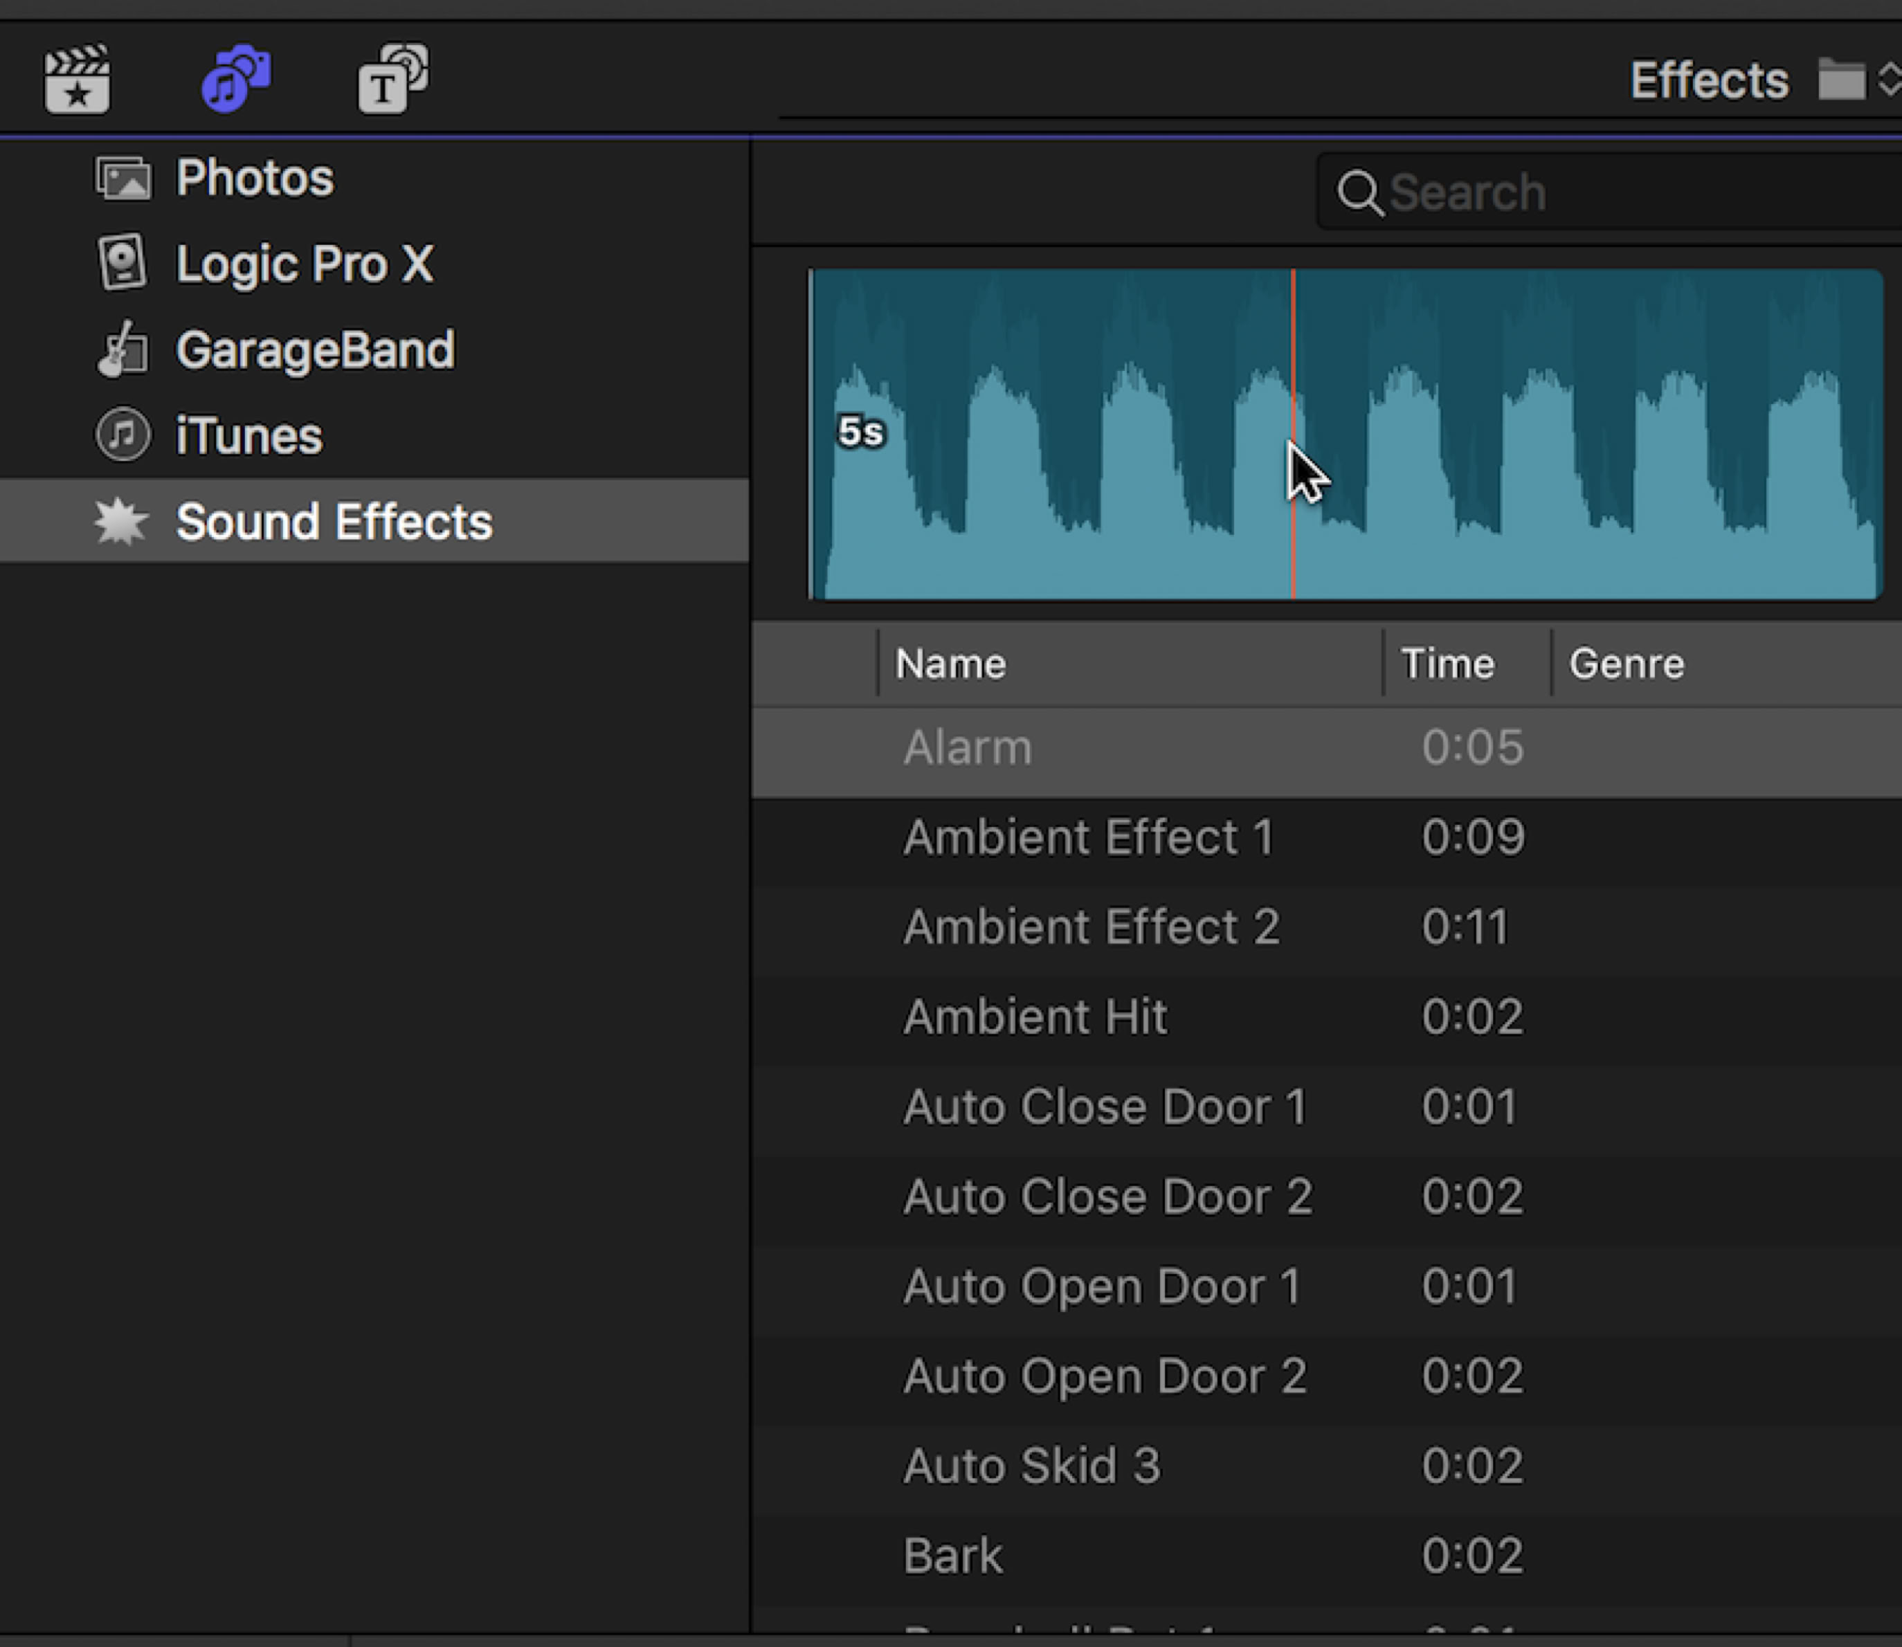Screen dimensions: 1902x1647
Task: Select the Auto Close Door 2 sound
Action: [x=1107, y=1196]
